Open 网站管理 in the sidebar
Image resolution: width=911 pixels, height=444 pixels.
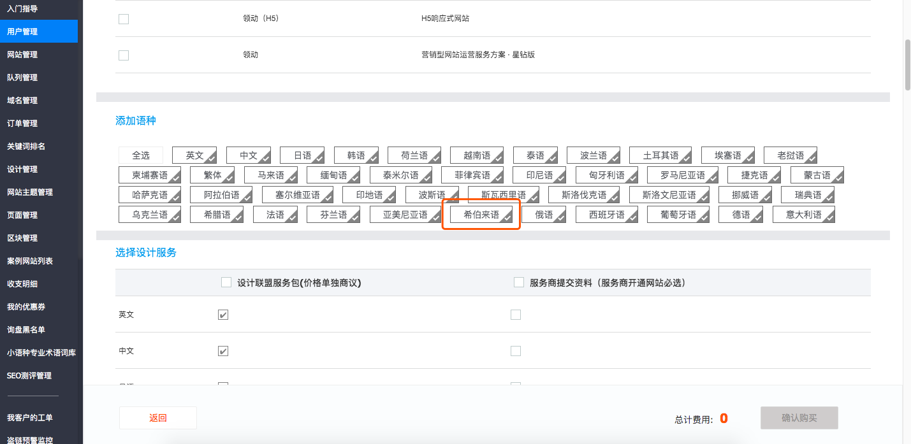[22, 55]
